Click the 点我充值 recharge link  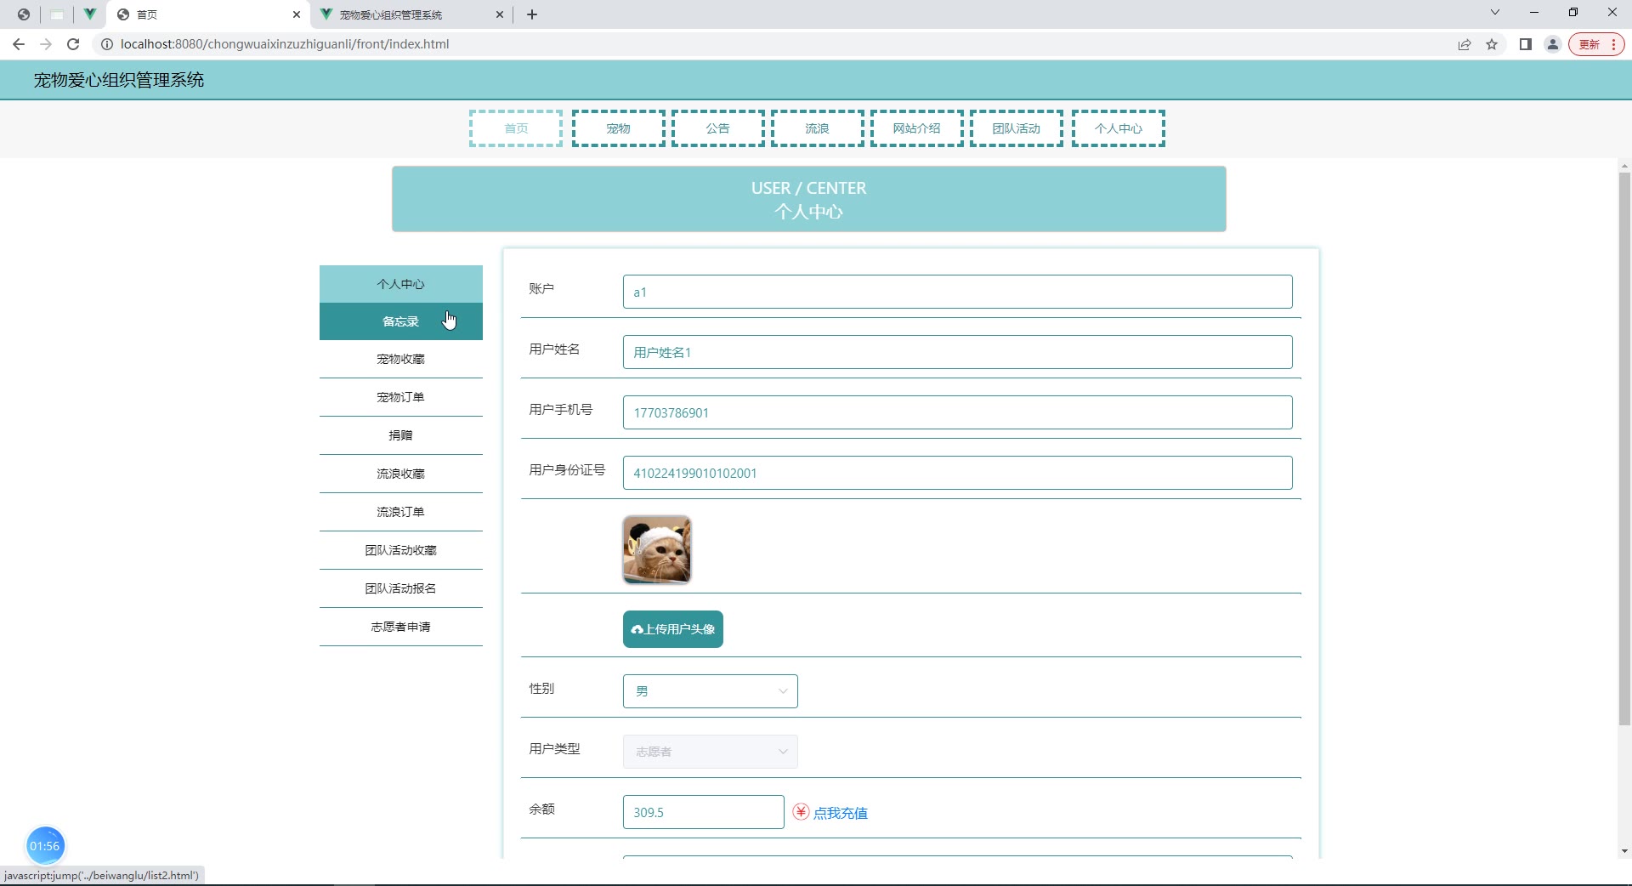[x=840, y=813]
